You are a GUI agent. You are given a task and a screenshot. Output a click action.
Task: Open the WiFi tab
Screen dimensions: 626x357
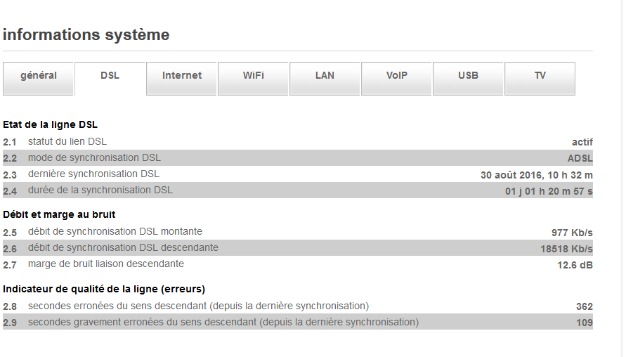tap(254, 76)
